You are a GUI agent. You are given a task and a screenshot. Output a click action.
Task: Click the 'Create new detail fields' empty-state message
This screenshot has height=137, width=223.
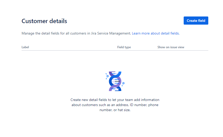tap(115, 100)
